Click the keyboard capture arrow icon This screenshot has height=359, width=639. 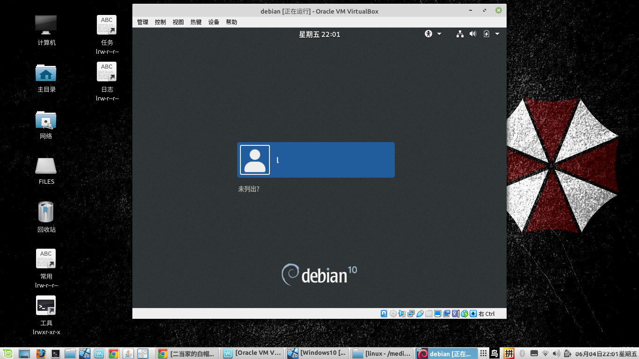coord(473,314)
